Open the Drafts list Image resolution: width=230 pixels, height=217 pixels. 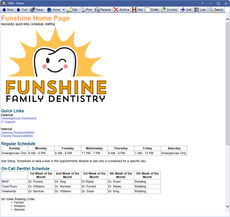pos(152,10)
